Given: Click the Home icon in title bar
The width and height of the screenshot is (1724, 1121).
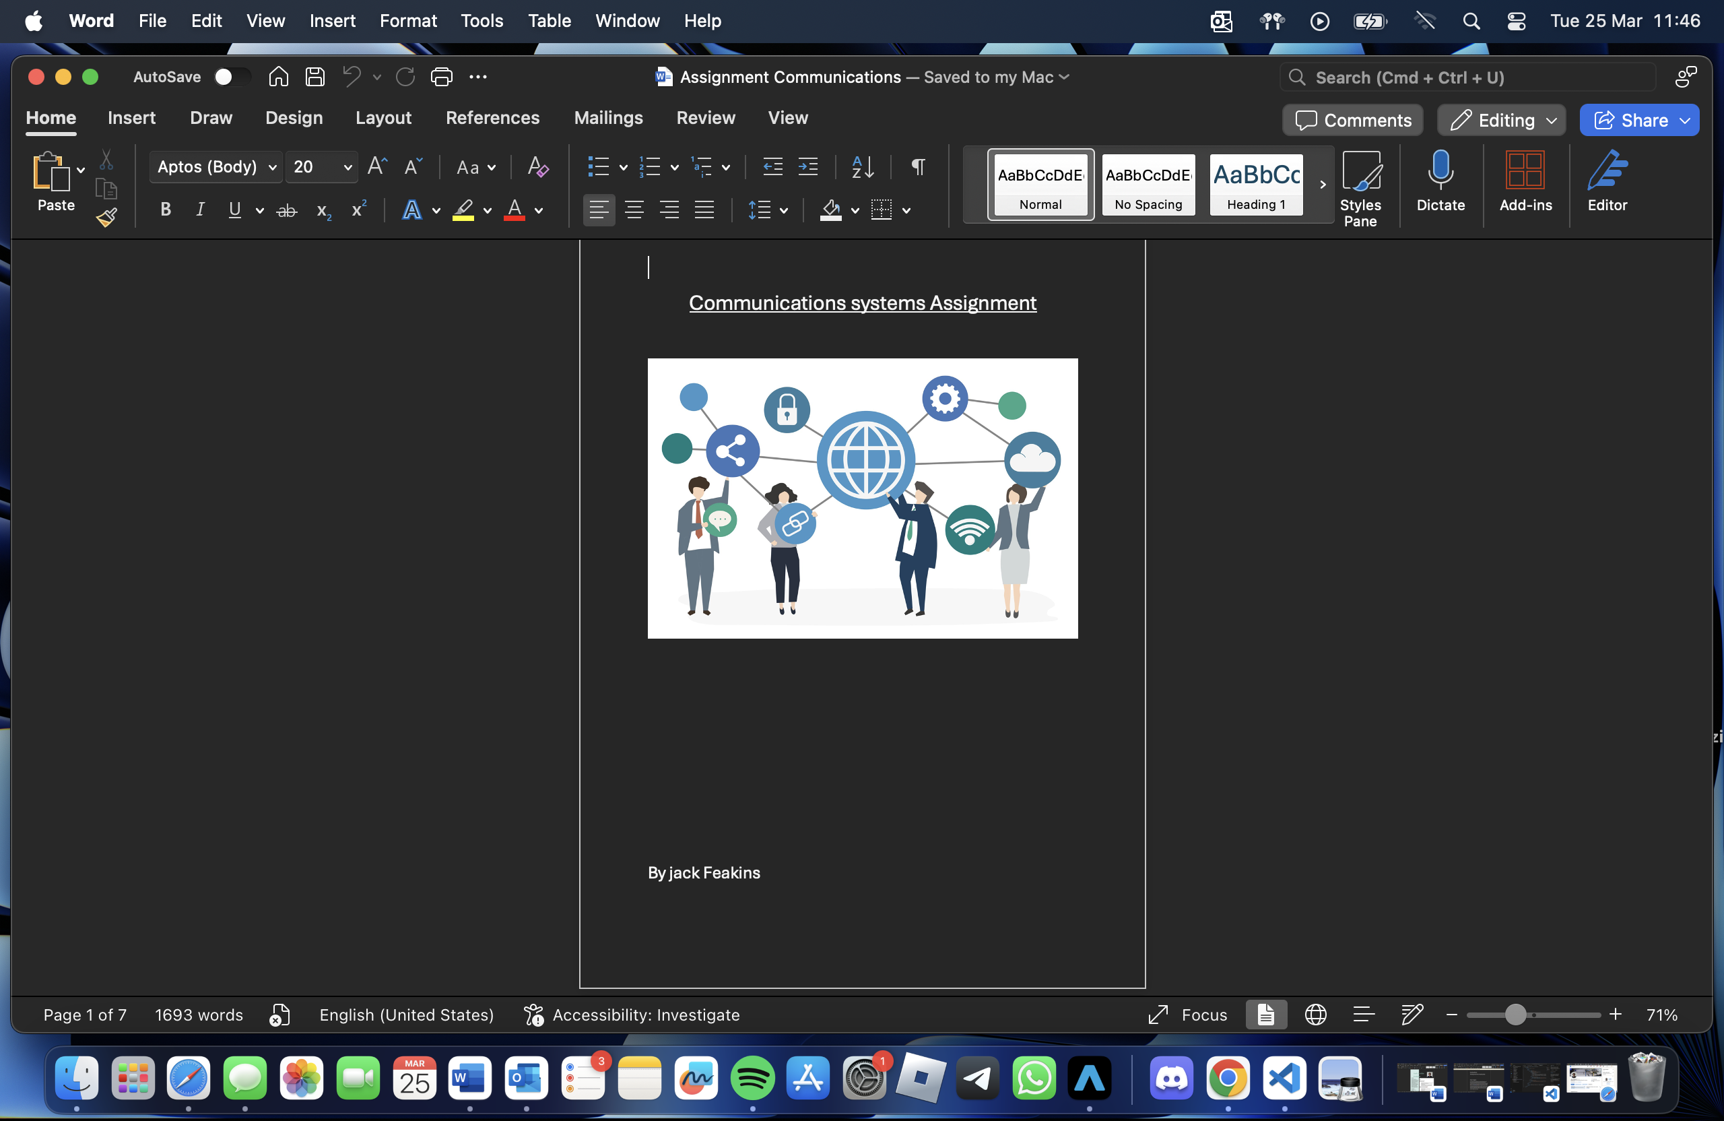Looking at the screenshot, I should pyautogui.click(x=278, y=77).
